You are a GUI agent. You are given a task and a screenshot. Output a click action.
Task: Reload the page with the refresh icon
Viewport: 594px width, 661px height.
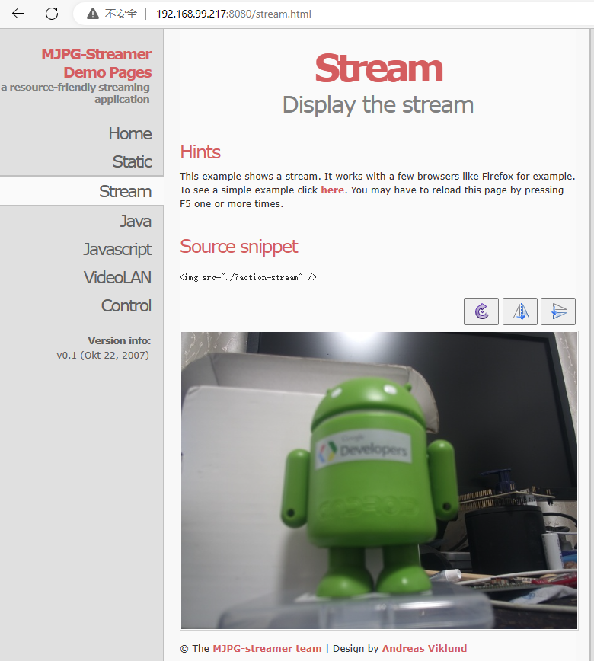52,14
